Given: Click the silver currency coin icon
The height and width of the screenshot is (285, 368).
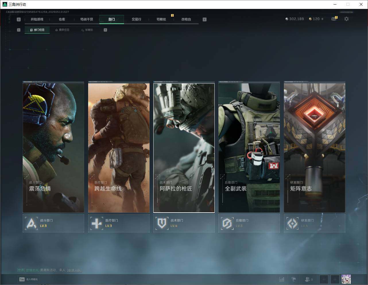Looking at the screenshot, I should coord(287,19).
